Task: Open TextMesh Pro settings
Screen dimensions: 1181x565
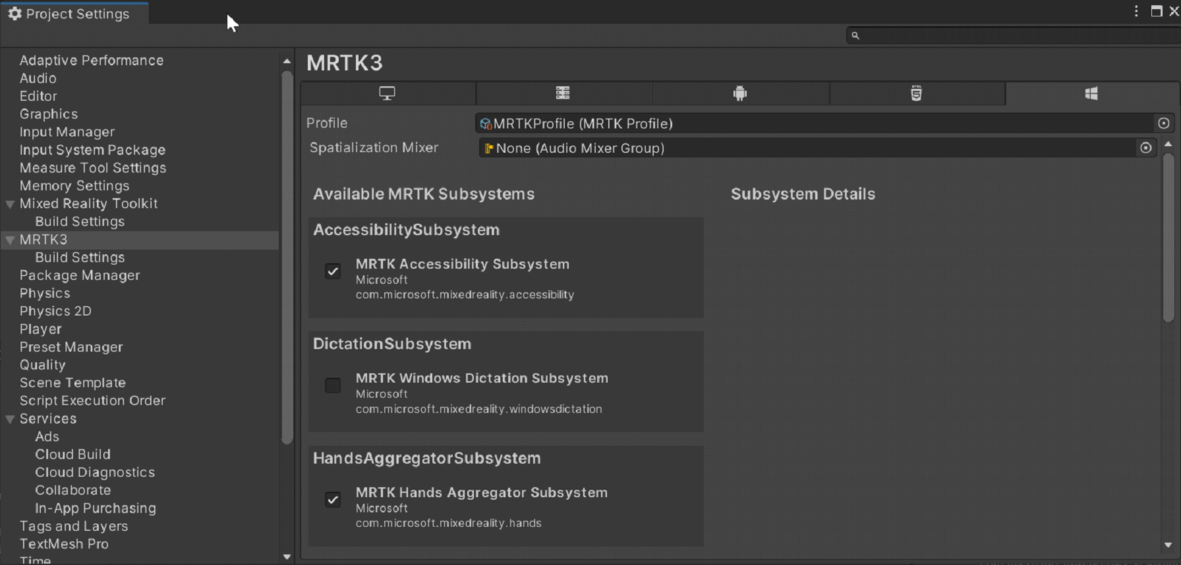Action: [x=64, y=545]
